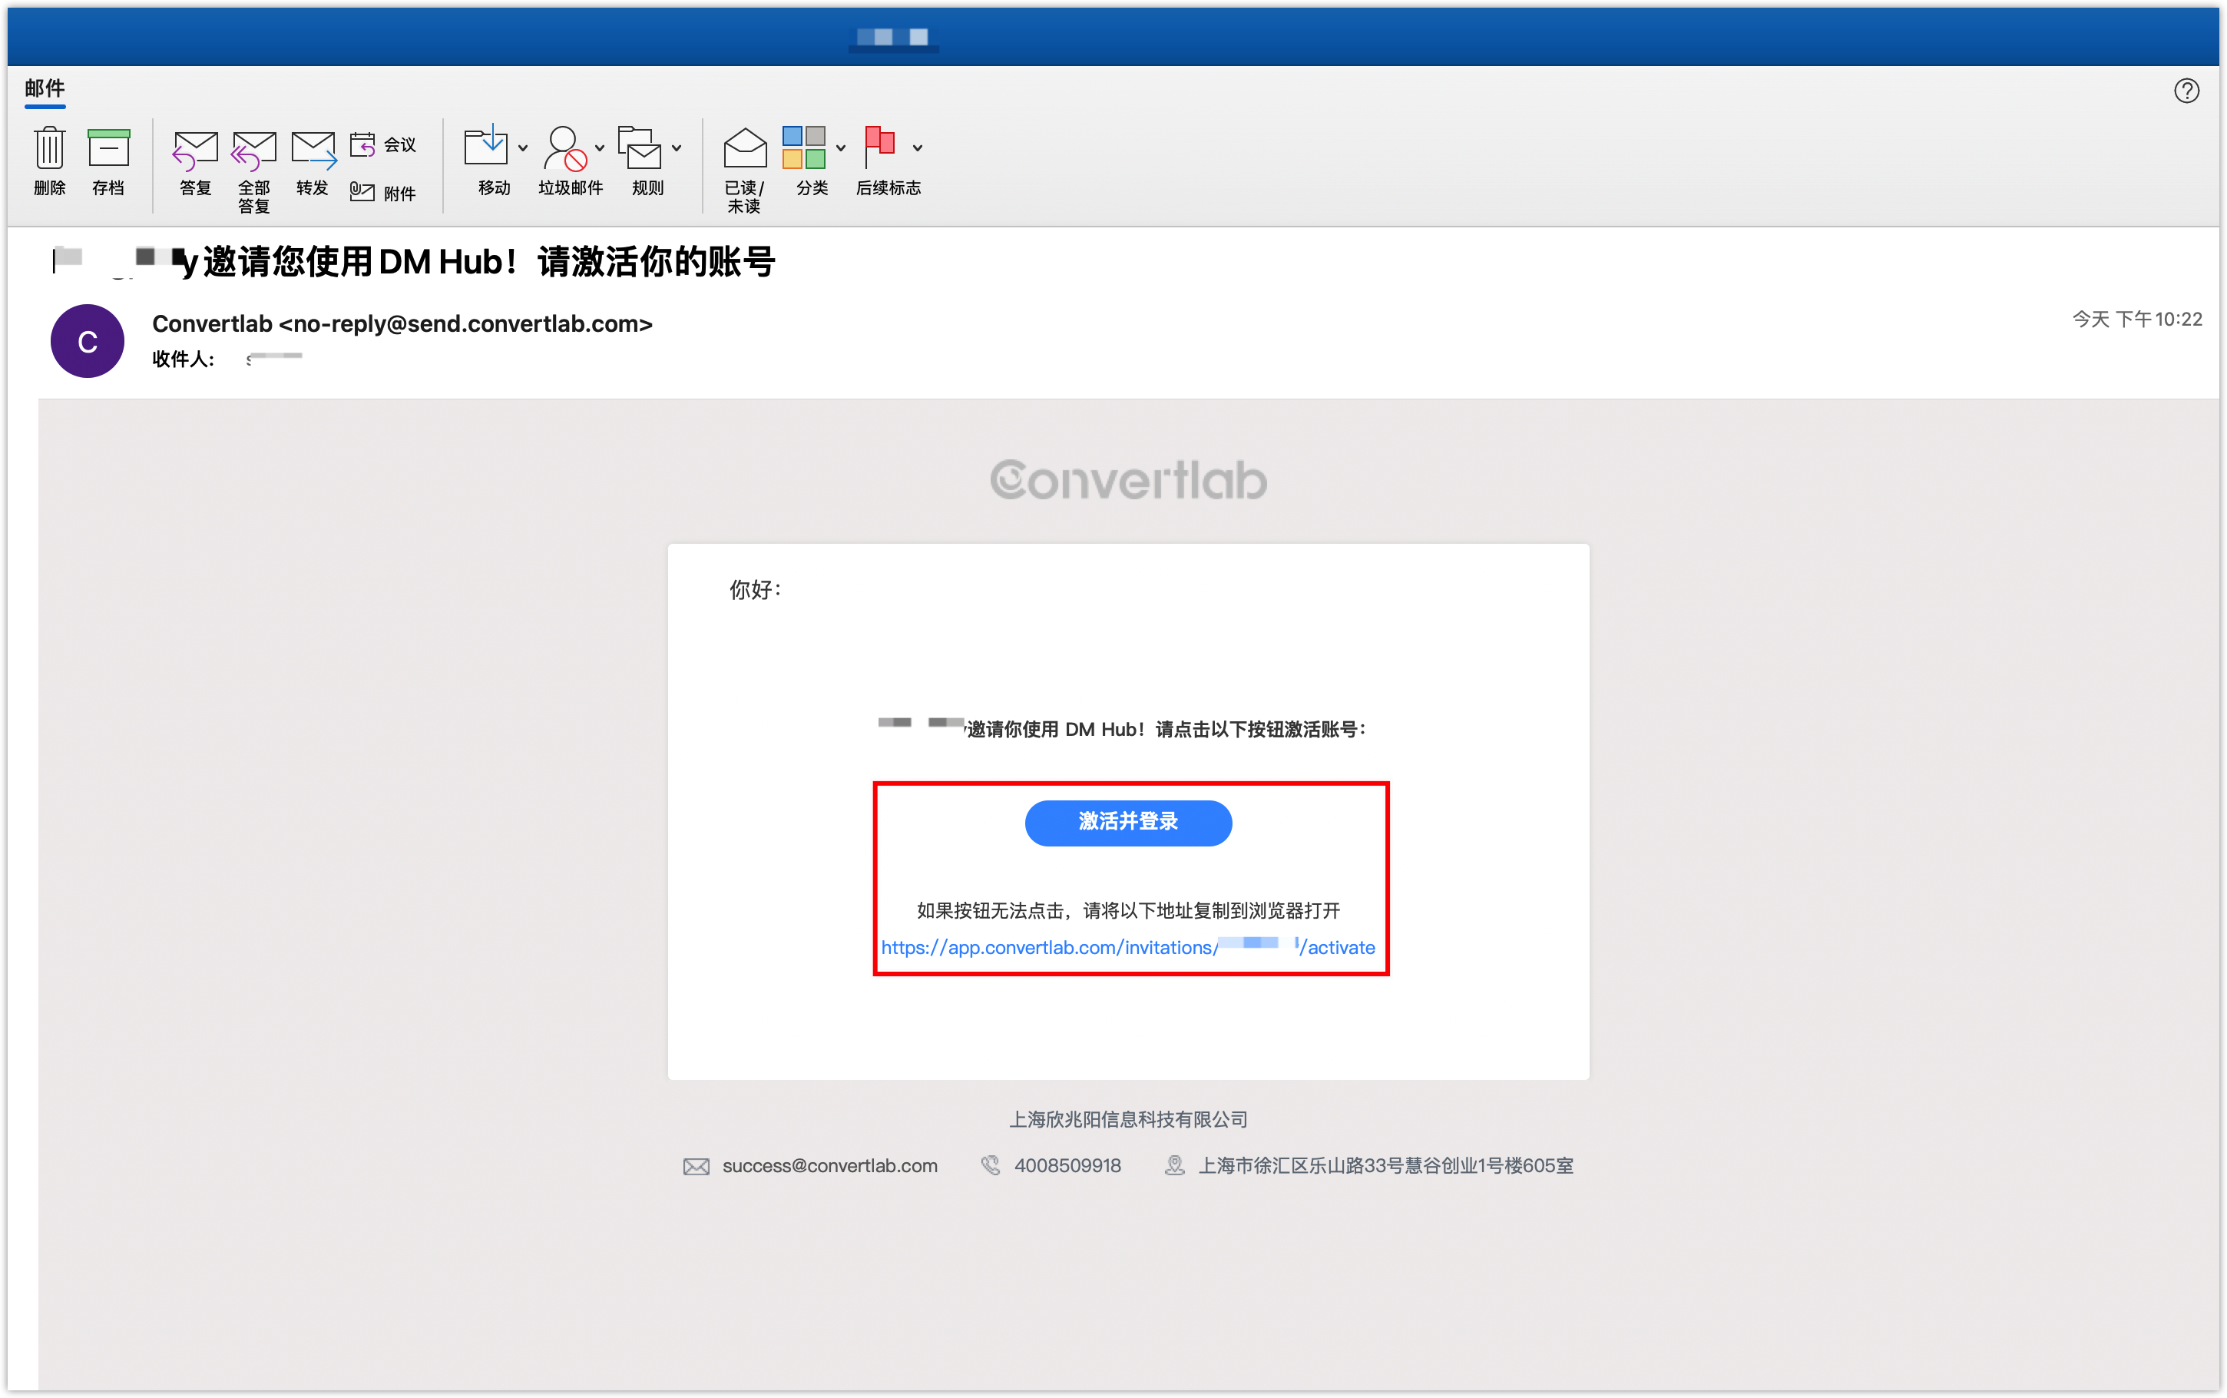Click the sender avatar circle C

(x=88, y=341)
